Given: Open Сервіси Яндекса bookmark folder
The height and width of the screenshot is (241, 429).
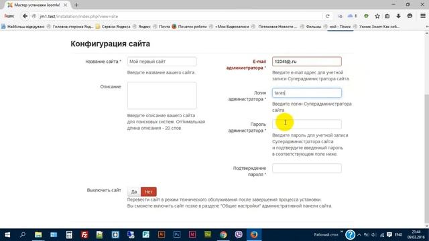Looking at the screenshot, I should pyautogui.click(x=113, y=27).
